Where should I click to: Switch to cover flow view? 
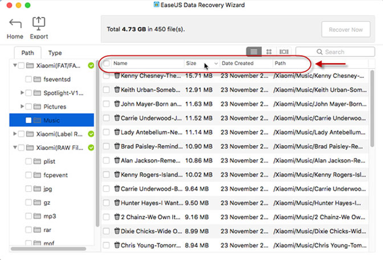pyautogui.click(x=284, y=52)
